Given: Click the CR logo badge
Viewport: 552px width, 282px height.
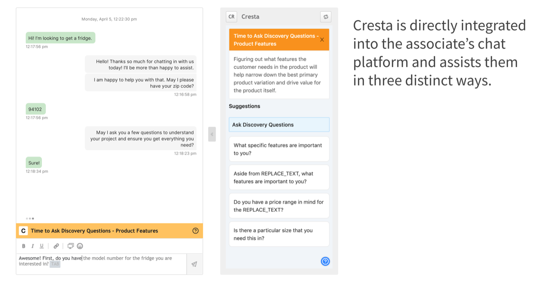Looking at the screenshot, I should tap(232, 17).
